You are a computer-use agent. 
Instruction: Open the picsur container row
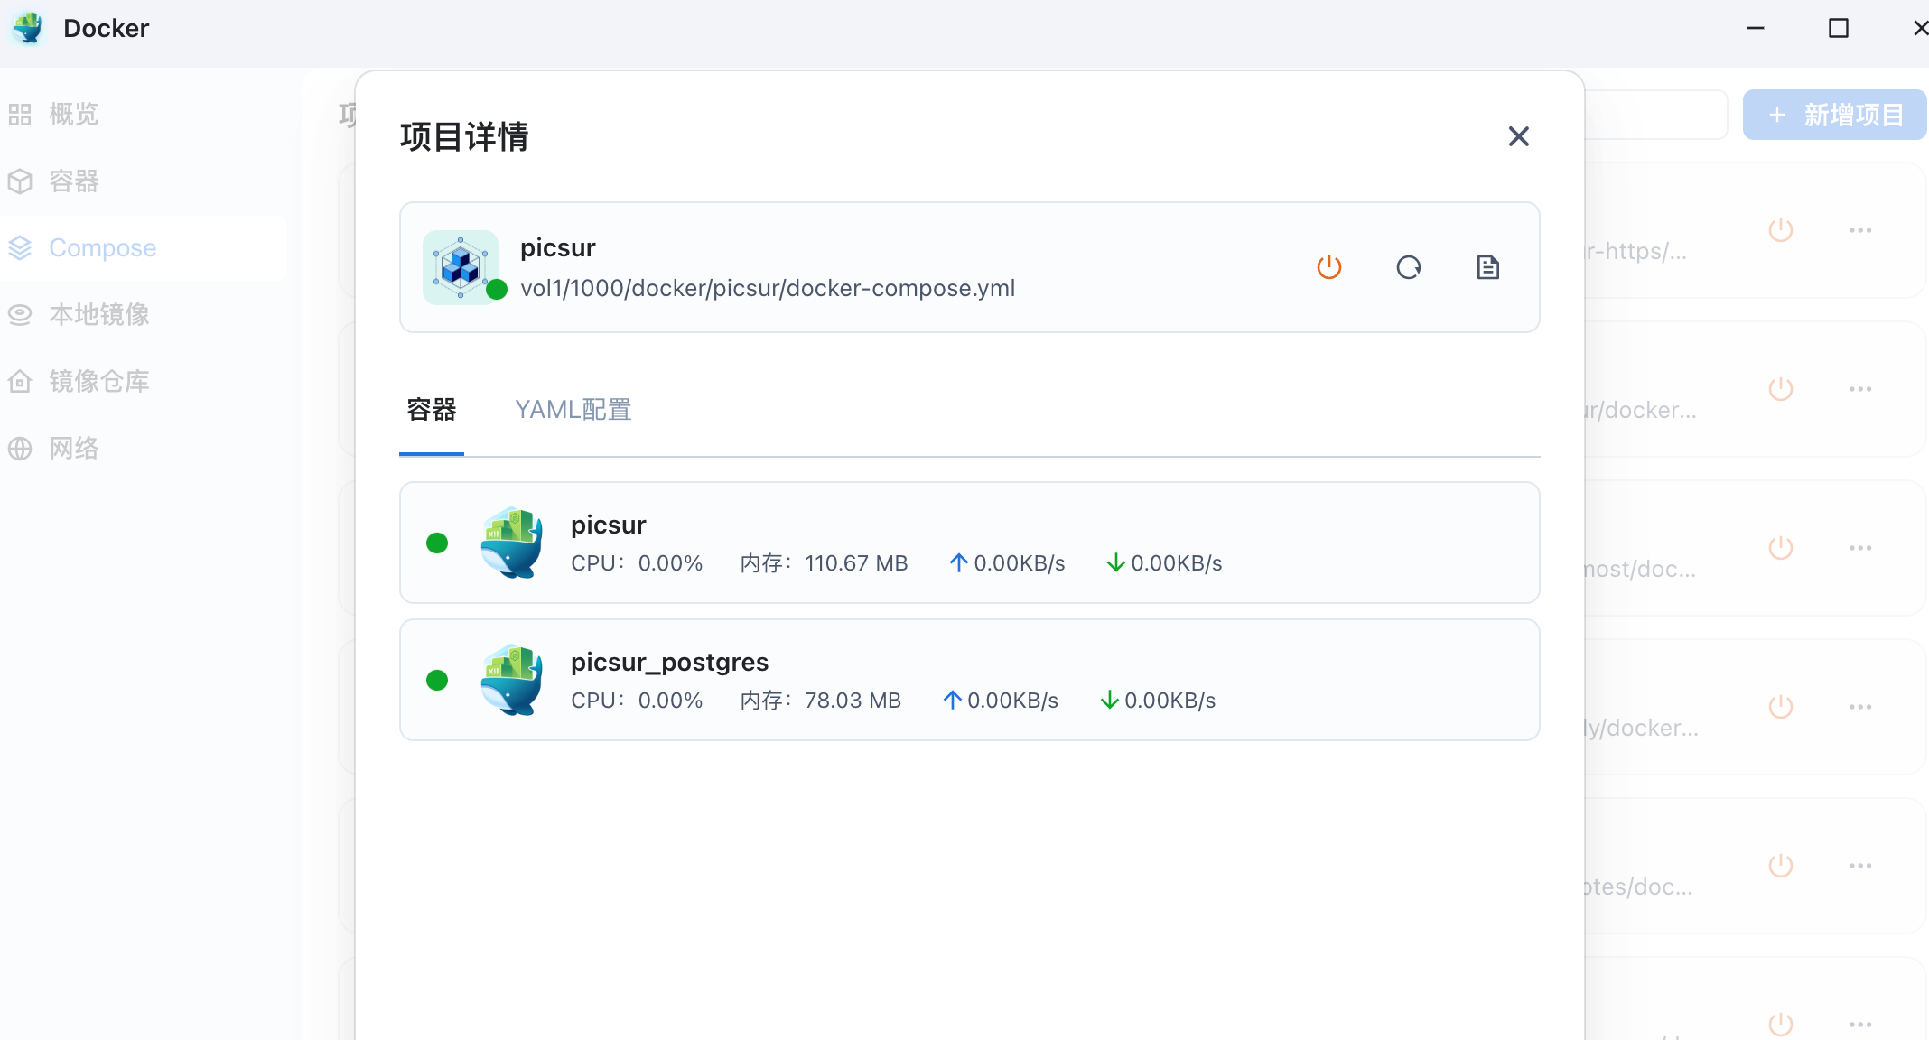tap(969, 543)
